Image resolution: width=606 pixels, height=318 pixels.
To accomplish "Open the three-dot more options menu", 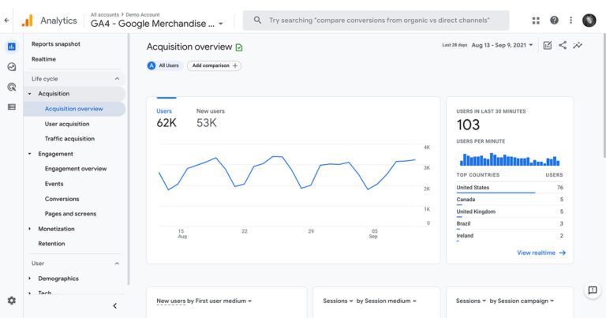I will click(x=570, y=20).
